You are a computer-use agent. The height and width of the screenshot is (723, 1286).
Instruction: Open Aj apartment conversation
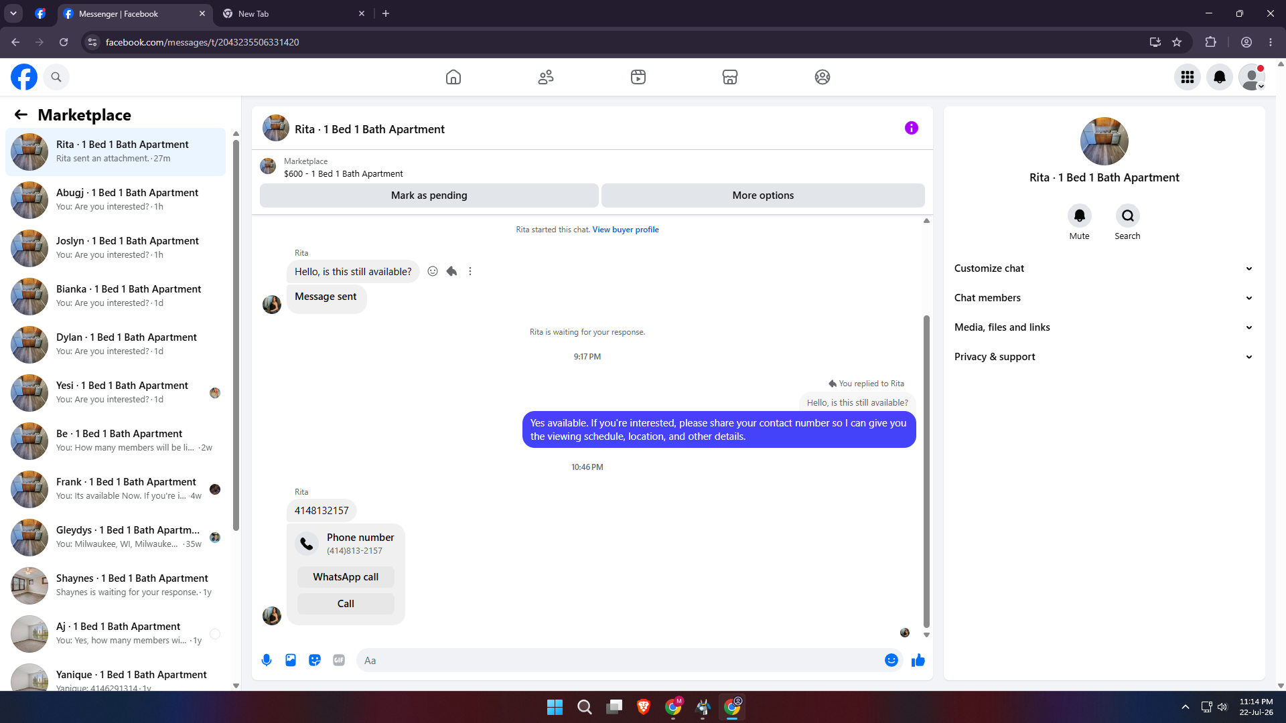(115, 634)
